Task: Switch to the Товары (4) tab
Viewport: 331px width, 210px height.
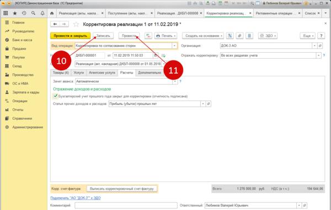Action: pyautogui.click(x=61, y=73)
